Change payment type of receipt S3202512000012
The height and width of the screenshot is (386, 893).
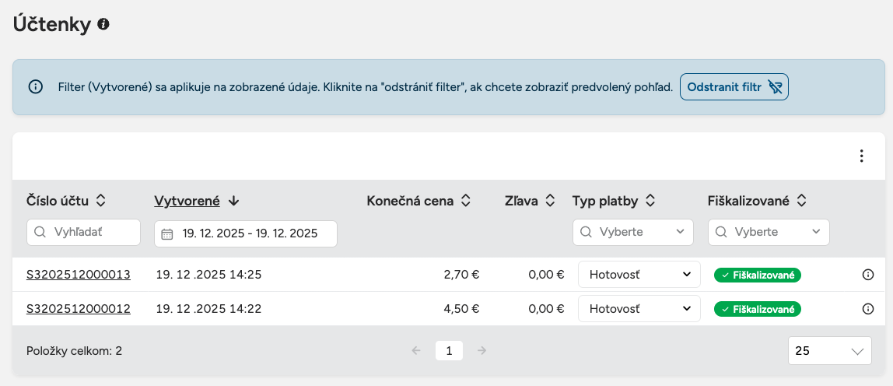pos(635,309)
